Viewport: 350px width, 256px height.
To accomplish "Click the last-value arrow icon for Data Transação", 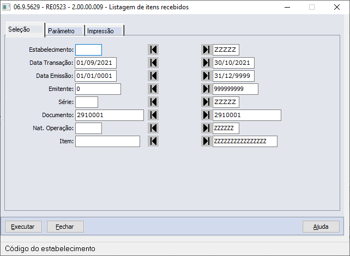I will coord(207,63).
